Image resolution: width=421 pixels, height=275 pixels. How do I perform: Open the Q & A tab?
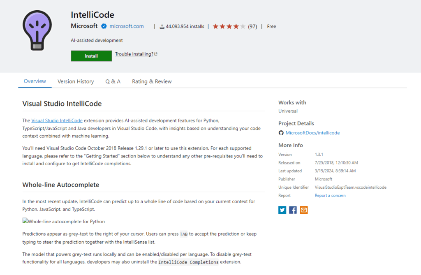113,81
